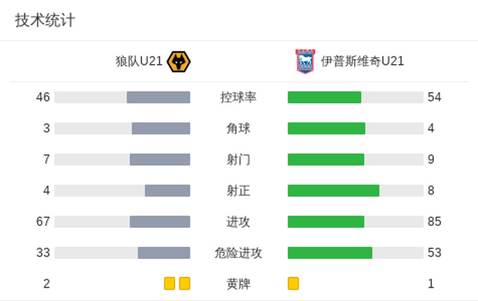Click Ipswich's green corner kick bar
Image resolution: width=478 pixels, height=301 pixels.
[327, 129]
